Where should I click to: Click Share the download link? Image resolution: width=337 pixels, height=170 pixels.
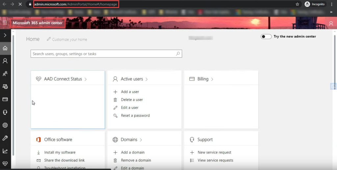pyautogui.click(x=64, y=160)
